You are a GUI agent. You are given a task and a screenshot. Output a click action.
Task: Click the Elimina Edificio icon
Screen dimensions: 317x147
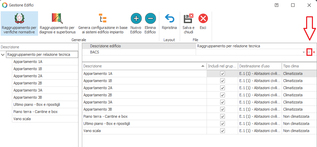[150, 18]
